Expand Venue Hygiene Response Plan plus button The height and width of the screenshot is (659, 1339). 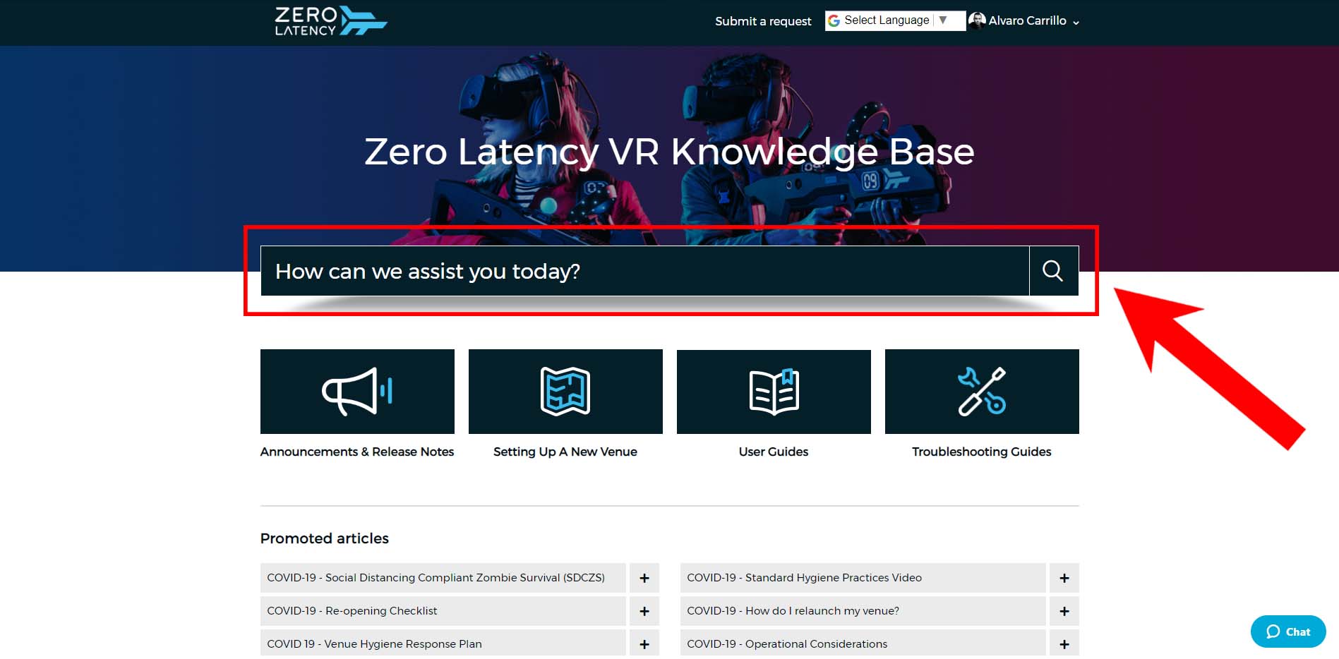[x=644, y=643]
